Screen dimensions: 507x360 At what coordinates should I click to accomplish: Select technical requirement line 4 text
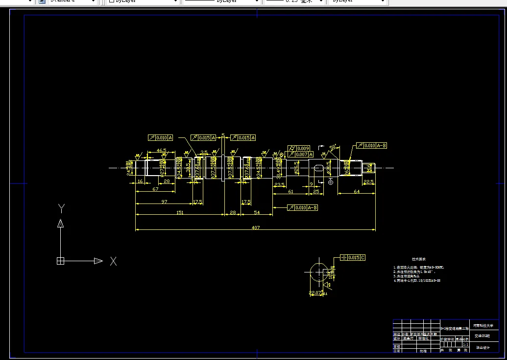(417, 281)
